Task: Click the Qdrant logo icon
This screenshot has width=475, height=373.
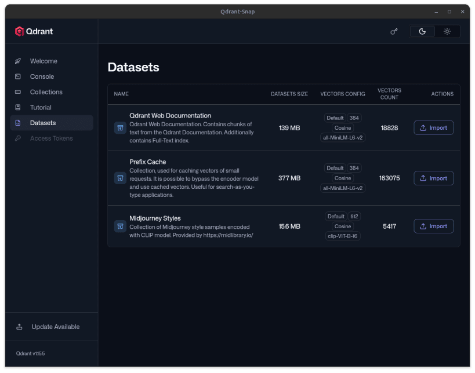Action: (x=19, y=31)
